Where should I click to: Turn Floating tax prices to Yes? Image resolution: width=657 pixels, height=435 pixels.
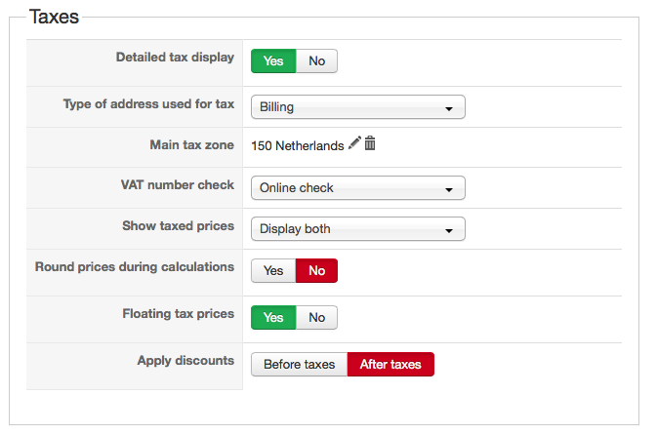coord(273,317)
